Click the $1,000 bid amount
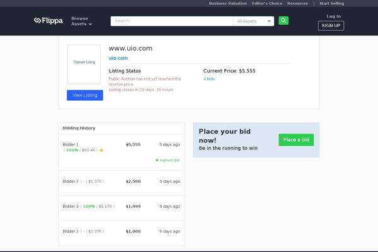This screenshot has height=252, width=378. (x=133, y=231)
